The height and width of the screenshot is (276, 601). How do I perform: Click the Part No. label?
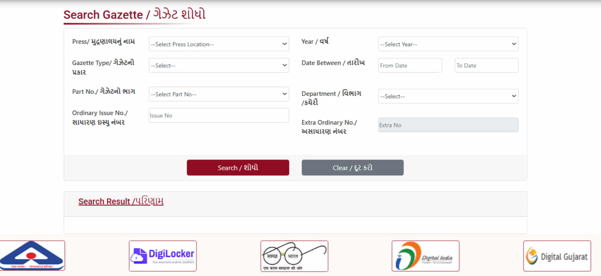pos(104,91)
